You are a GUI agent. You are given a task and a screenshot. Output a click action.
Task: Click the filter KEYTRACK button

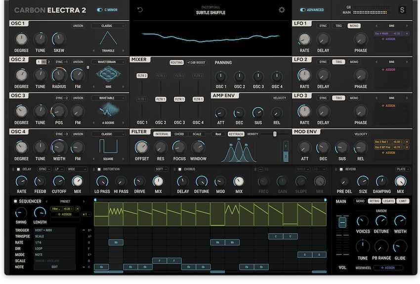[236, 134]
